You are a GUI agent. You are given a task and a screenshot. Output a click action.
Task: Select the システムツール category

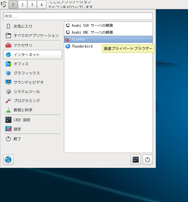tap(27, 91)
